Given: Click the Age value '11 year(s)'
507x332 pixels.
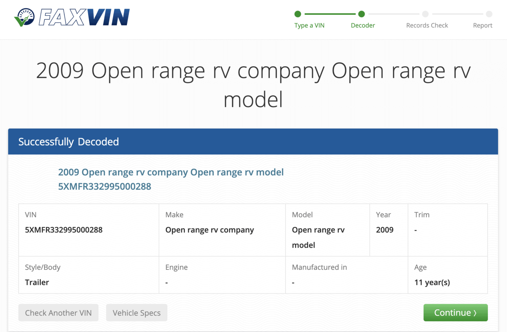Looking at the screenshot, I should click(432, 282).
